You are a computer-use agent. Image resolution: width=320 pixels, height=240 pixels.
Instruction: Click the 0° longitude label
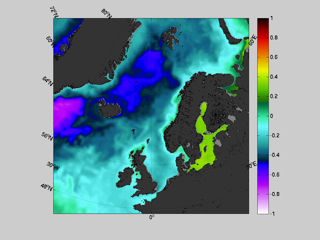pos(152,217)
